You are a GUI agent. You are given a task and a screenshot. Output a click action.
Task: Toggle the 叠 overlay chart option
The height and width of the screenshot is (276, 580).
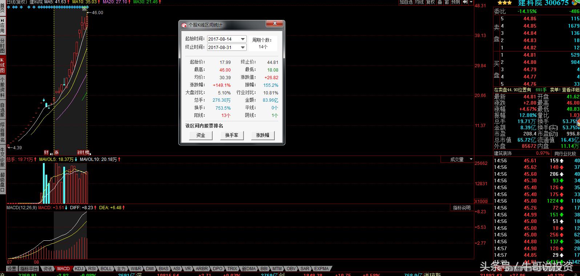tap(439, 2)
